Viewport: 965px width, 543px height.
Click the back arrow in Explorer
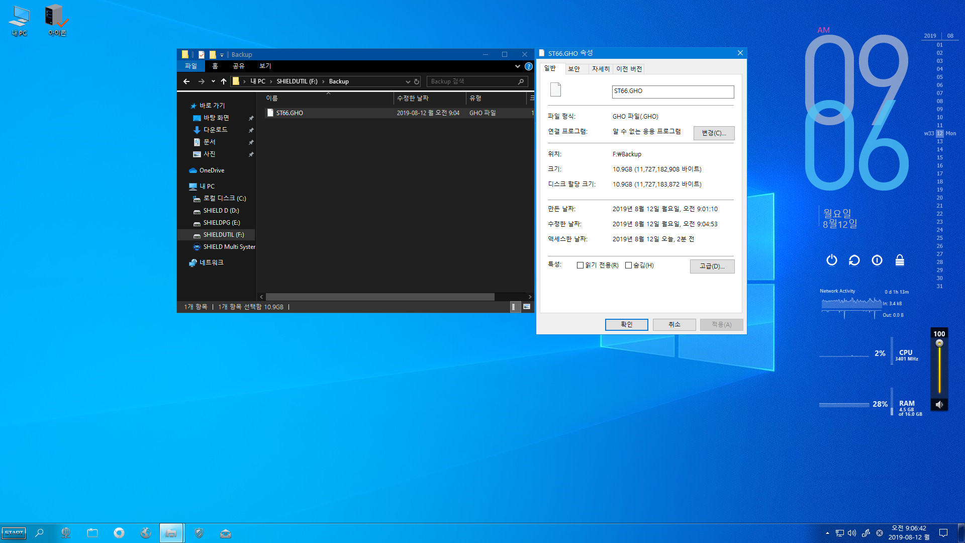(x=186, y=81)
